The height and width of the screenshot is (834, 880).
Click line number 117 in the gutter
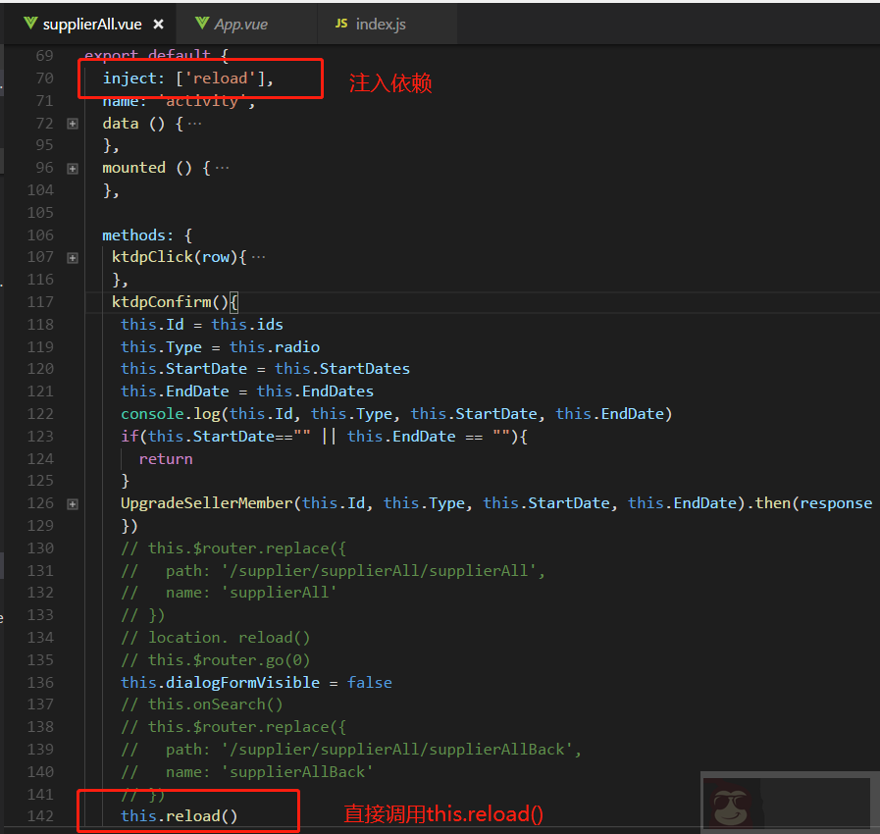click(40, 302)
